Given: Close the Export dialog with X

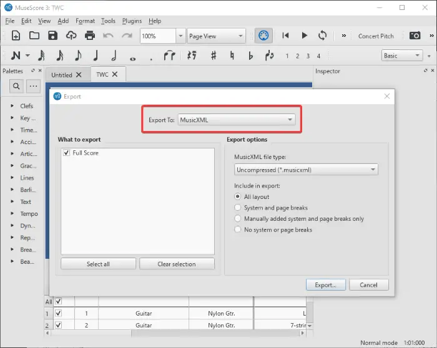Looking at the screenshot, I should 387,96.
